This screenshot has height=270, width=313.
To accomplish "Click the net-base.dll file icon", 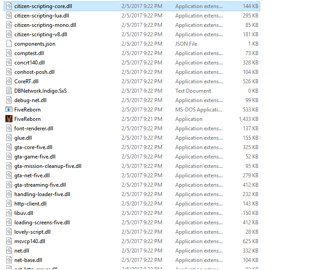I will click(9, 260).
